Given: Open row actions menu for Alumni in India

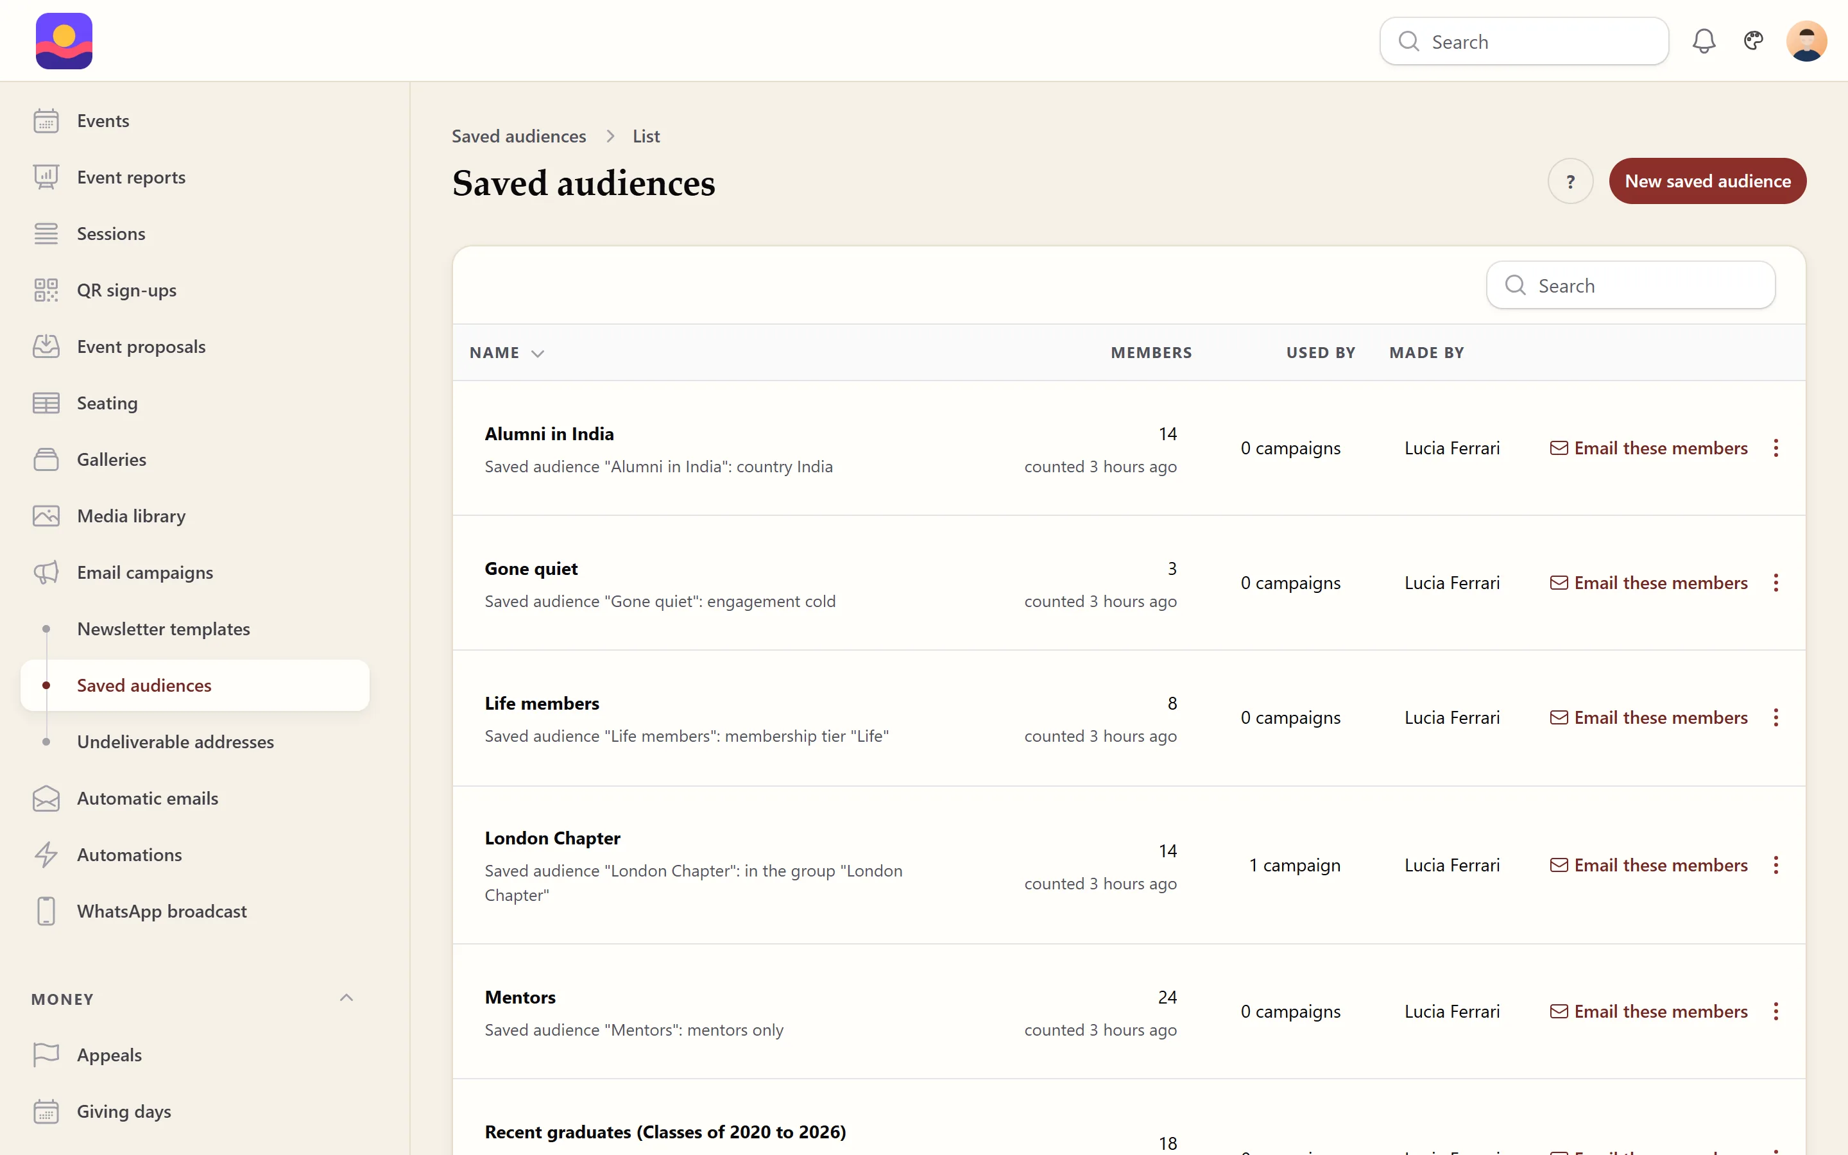Looking at the screenshot, I should click(x=1775, y=449).
